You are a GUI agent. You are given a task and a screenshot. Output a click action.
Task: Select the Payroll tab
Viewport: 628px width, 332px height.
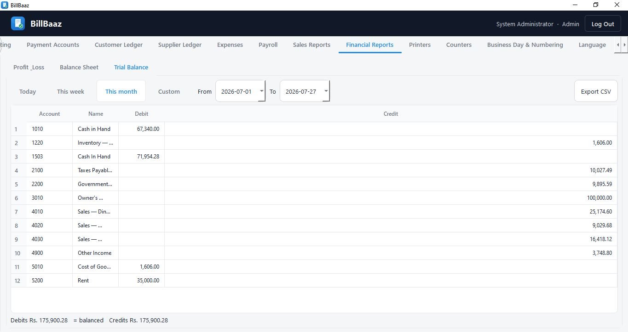pyautogui.click(x=268, y=45)
